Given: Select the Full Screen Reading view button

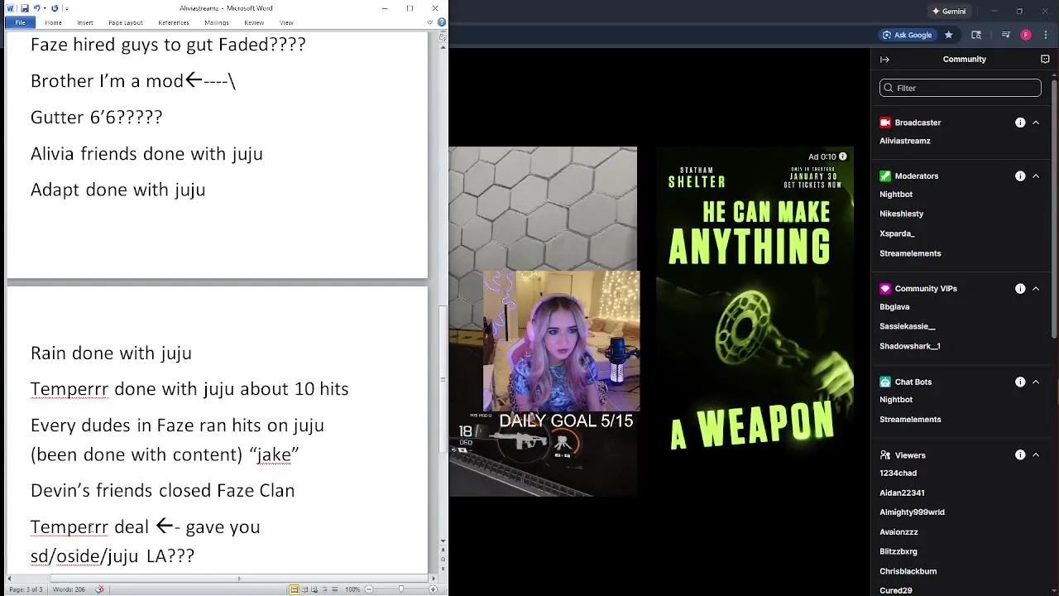Looking at the screenshot, I should (304, 589).
